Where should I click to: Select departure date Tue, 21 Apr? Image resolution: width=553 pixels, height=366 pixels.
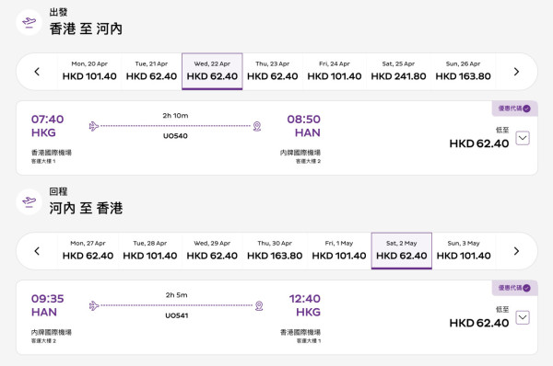point(152,72)
